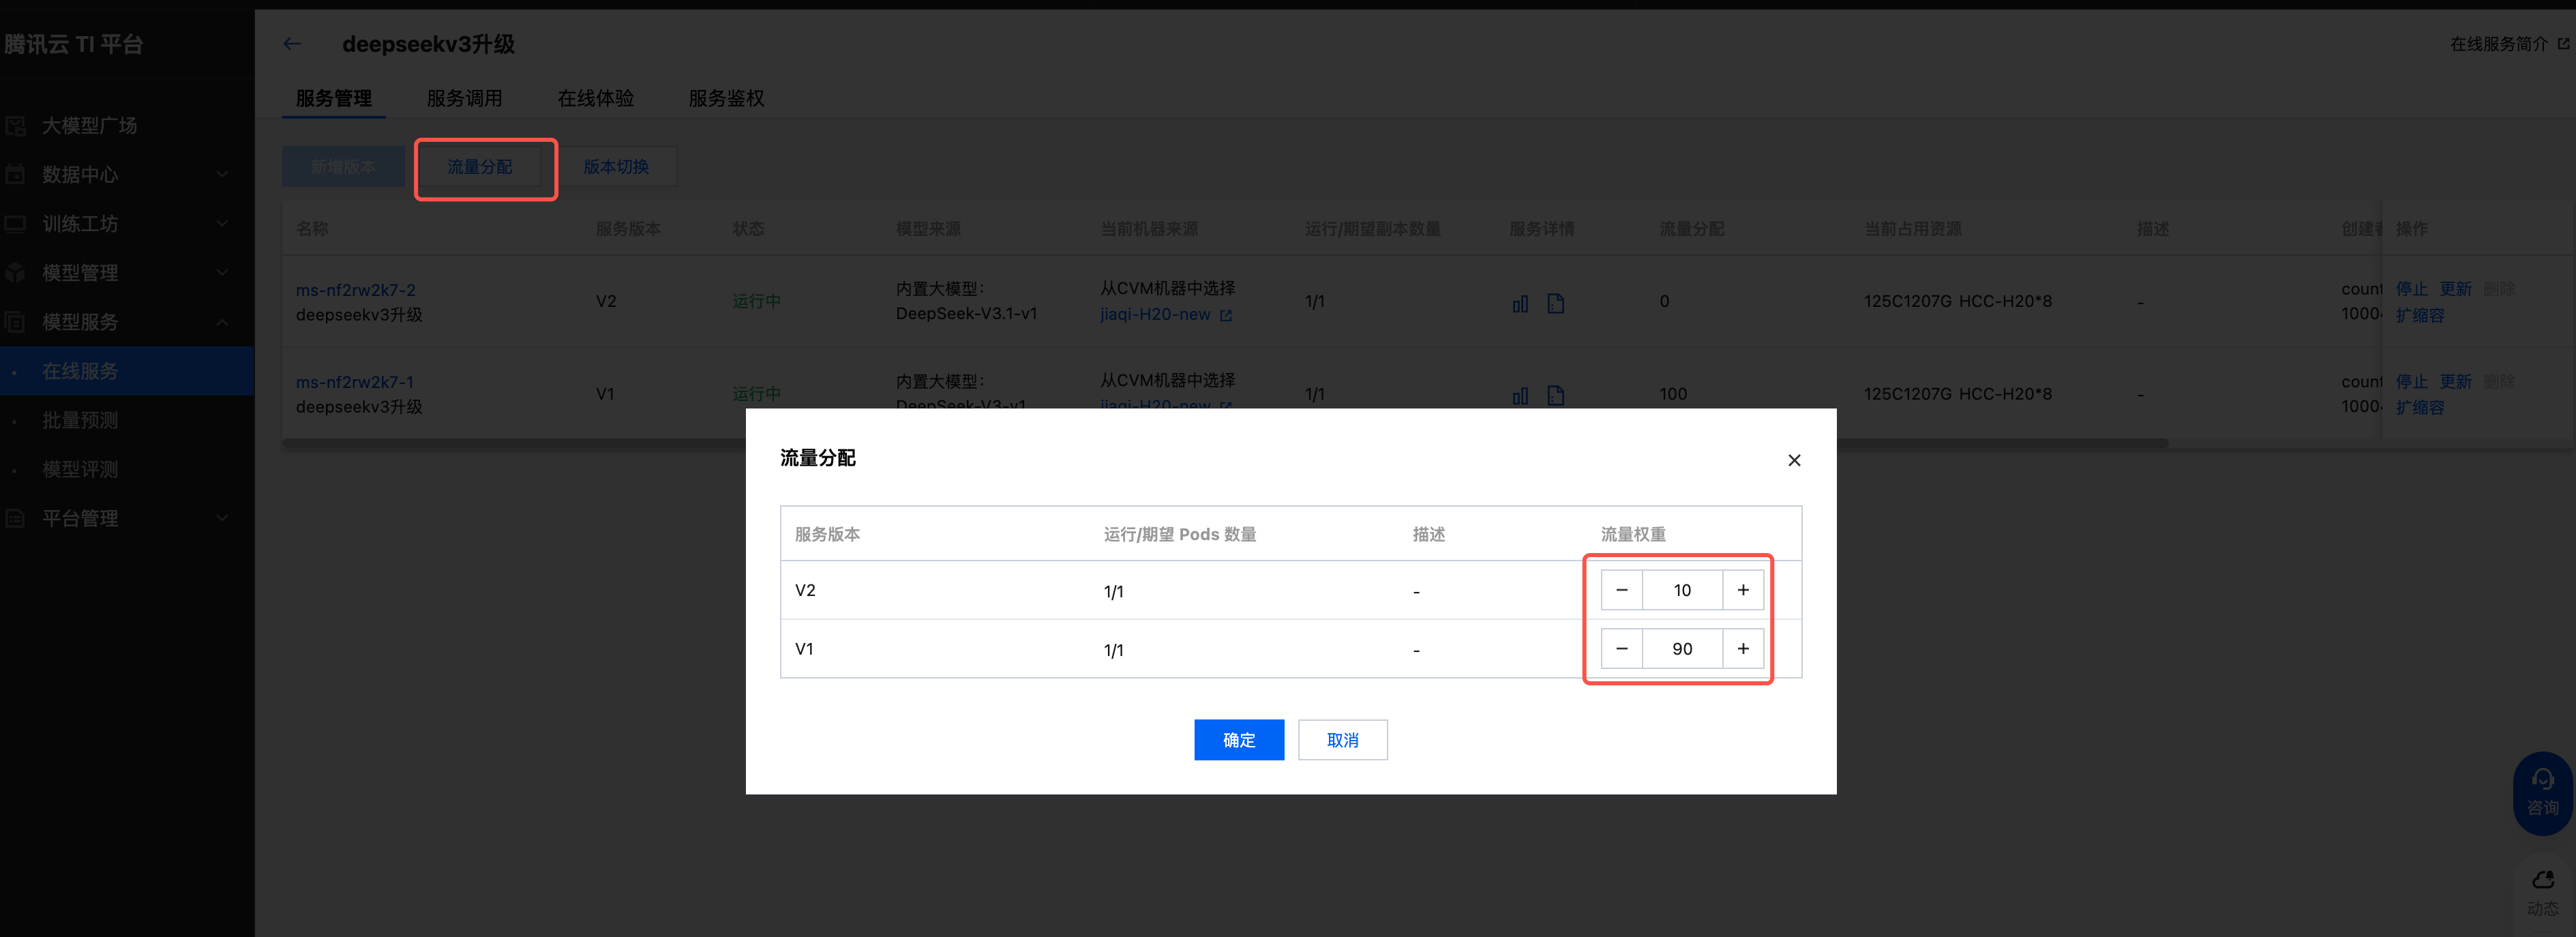
Task: Increase V1 traffic weight with plus
Action: tap(1743, 649)
